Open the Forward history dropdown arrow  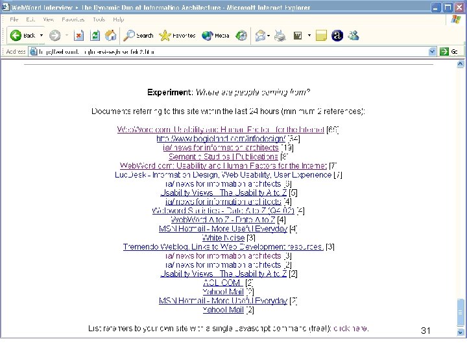(x=67, y=36)
